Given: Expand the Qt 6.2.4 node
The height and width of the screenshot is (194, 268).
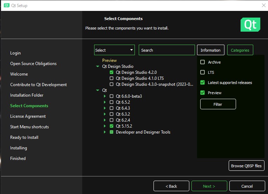Looking at the screenshot, I should tap(105, 120).
